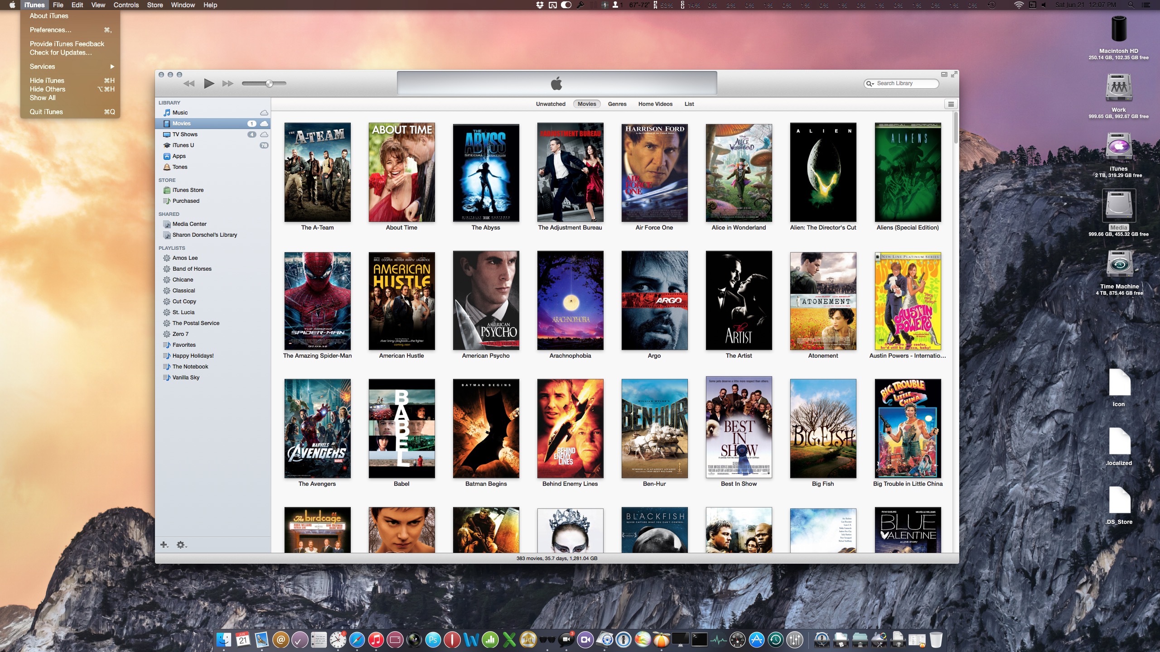Open Finder from the Dock
Viewport: 1160px width, 652px height.
[224, 640]
